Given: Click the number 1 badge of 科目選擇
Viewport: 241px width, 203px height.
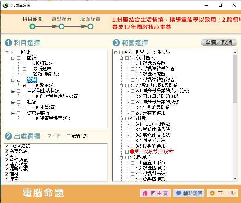Looking at the screenshot, I should coord(8,43).
